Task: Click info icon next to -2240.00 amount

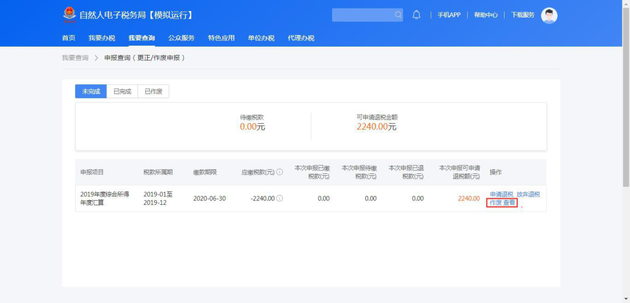Action: tap(279, 198)
